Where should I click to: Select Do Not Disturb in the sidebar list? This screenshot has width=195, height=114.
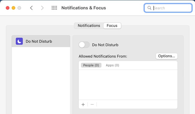pyautogui.click(x=41, y=41)
